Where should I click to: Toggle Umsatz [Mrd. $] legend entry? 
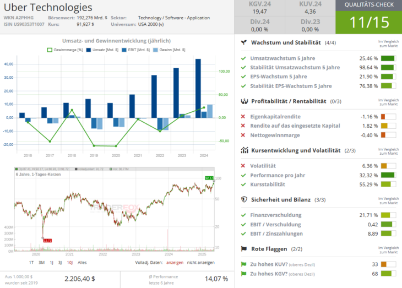[x=102, y=50]
